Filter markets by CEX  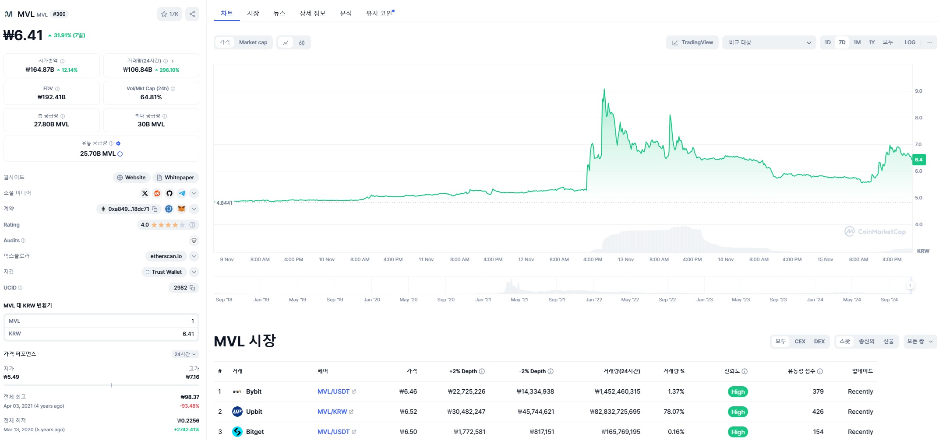tap(800, 342)
